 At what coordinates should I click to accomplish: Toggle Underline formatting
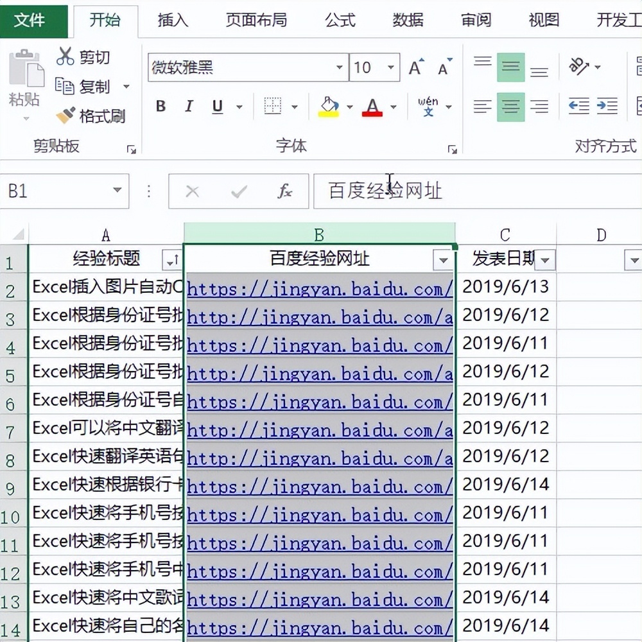click(217, 106)
